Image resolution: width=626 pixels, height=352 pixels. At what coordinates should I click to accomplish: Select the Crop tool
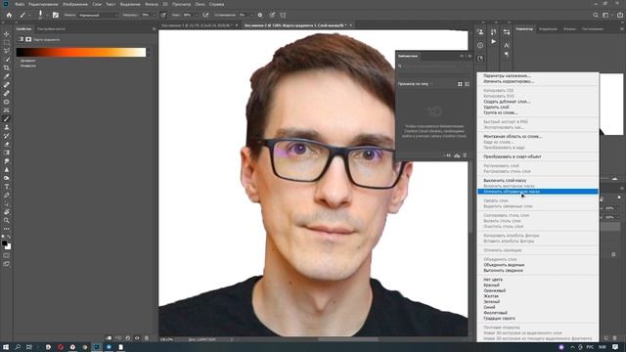pos(7,67)
